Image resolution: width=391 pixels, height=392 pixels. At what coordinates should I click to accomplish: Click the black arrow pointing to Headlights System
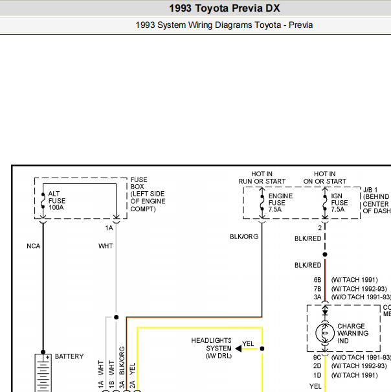(238, 349)
